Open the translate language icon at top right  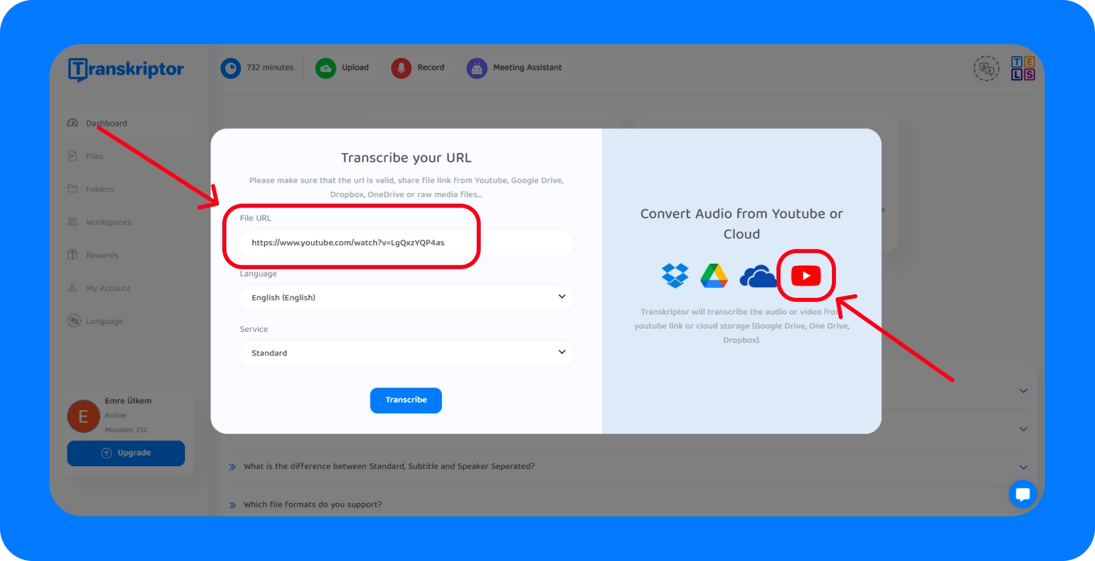pyautogui.click(x=986, y=68)
